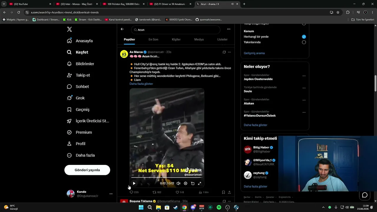The height and width of the screenshot is (212, 377).
Task: Open Anasayfa home from the sidebar
Action: [80, 41]
